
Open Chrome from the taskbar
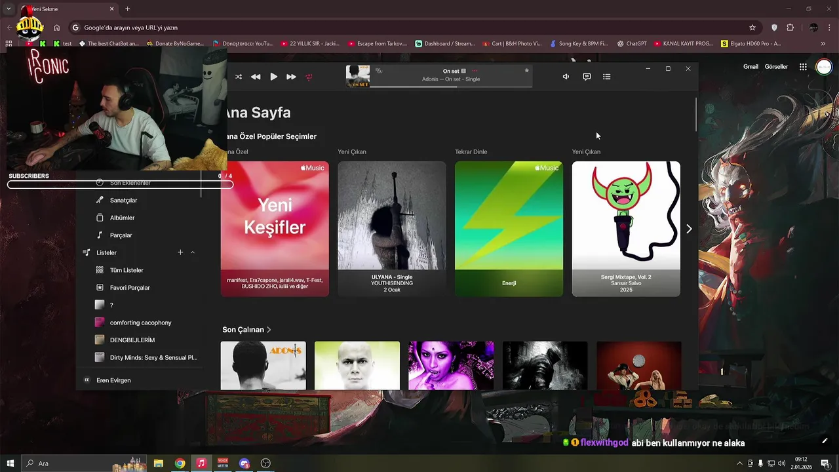180,463
